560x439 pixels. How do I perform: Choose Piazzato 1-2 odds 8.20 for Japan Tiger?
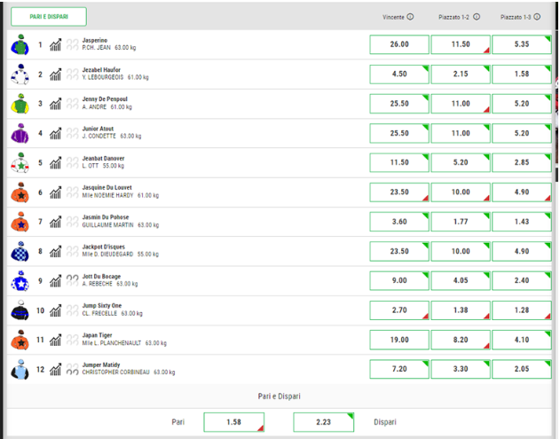click(x=461, y=341)
